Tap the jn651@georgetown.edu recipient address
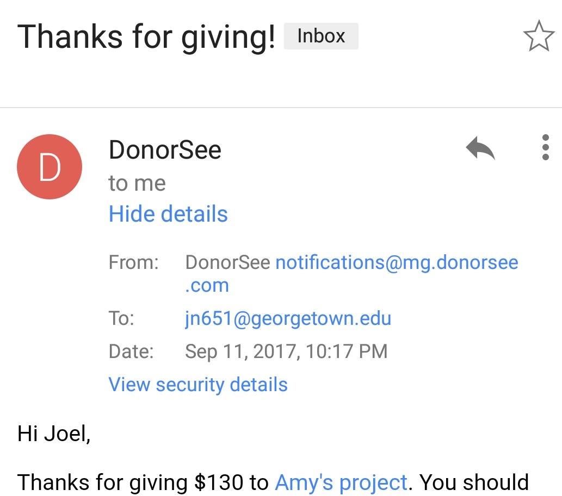 click(288, 318)
